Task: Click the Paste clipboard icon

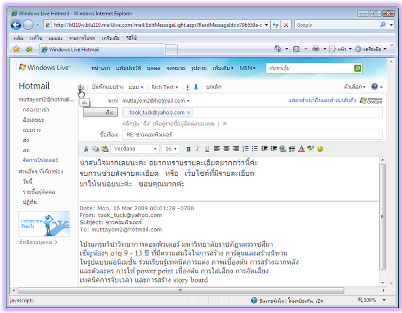Action: click(x=105, y=149)
